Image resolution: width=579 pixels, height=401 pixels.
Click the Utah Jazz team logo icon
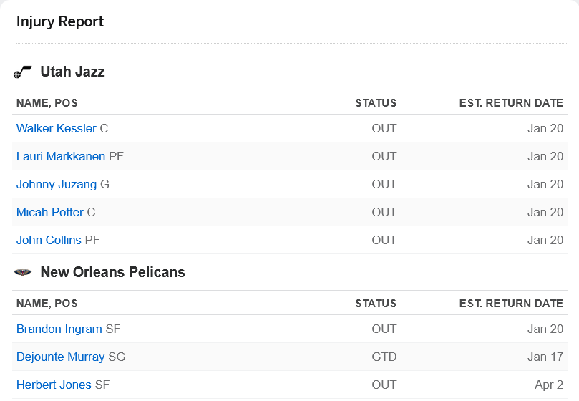coord(22,72)
